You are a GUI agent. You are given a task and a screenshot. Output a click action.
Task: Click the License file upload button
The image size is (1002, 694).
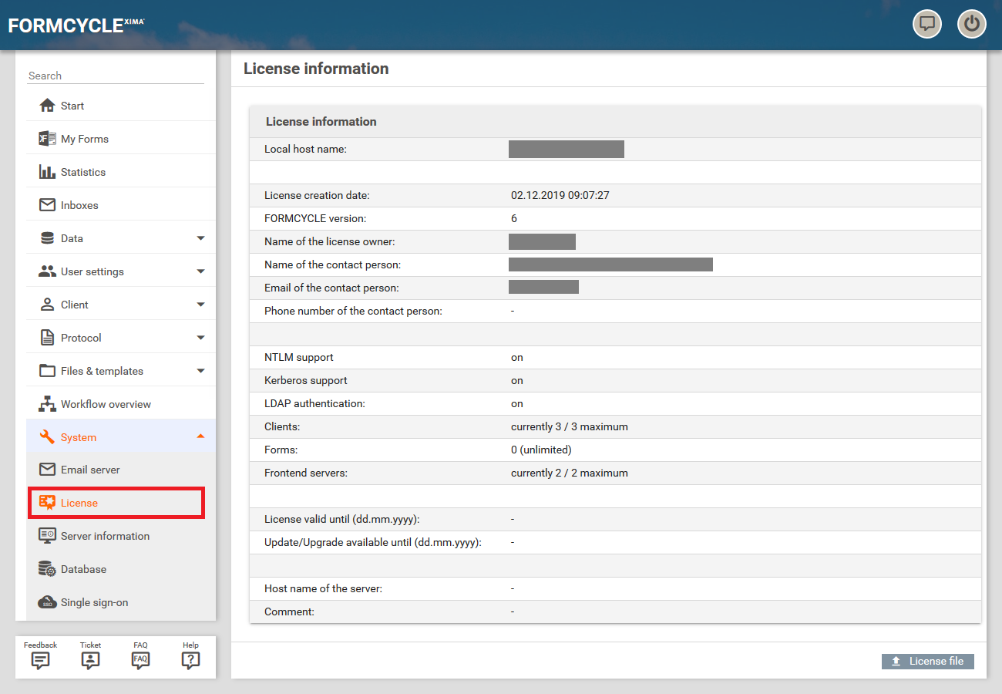[x=927, y=661]
